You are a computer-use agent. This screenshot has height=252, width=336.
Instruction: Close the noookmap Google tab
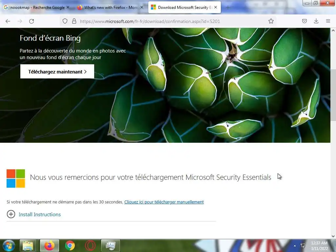pos(68,7)
